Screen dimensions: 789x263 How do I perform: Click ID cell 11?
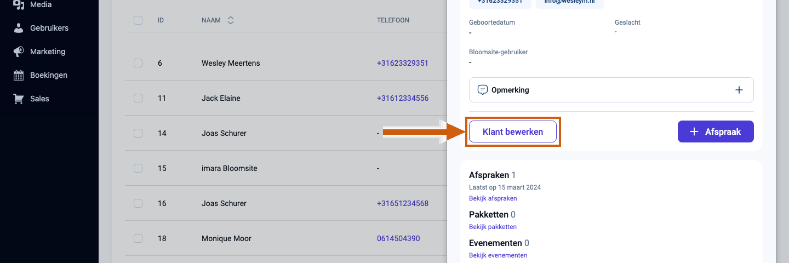(162, 98)
